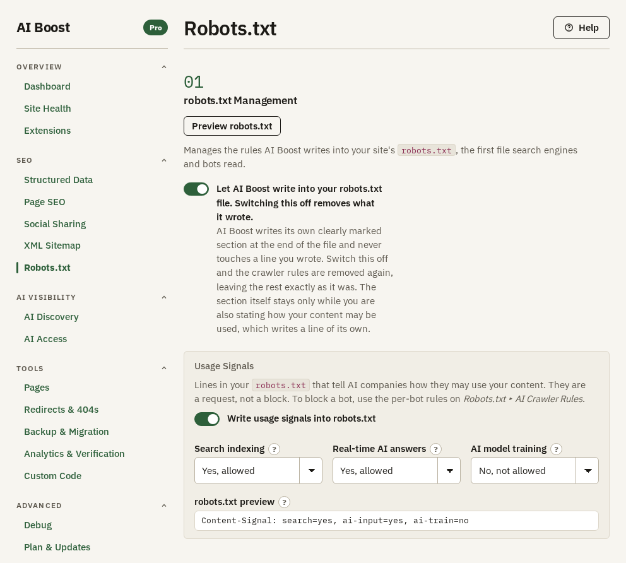
Task: Collapse the Advanced section chevron
Action: pos(163,505)
